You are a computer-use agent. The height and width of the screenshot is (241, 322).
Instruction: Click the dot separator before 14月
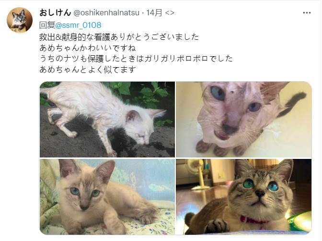(143, 13)
